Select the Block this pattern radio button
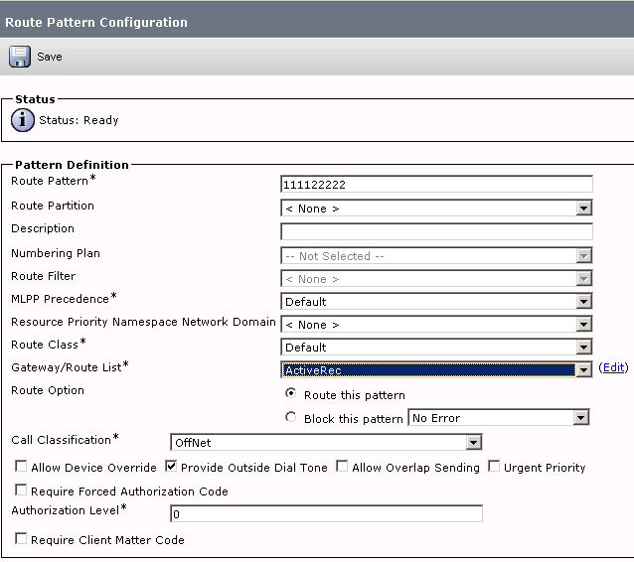The image size is (634, 562). 290,417
